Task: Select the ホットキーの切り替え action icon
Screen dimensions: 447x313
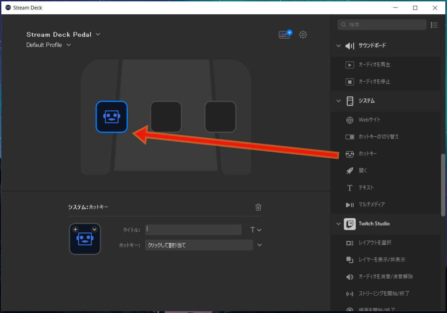Action: [350, 137]
